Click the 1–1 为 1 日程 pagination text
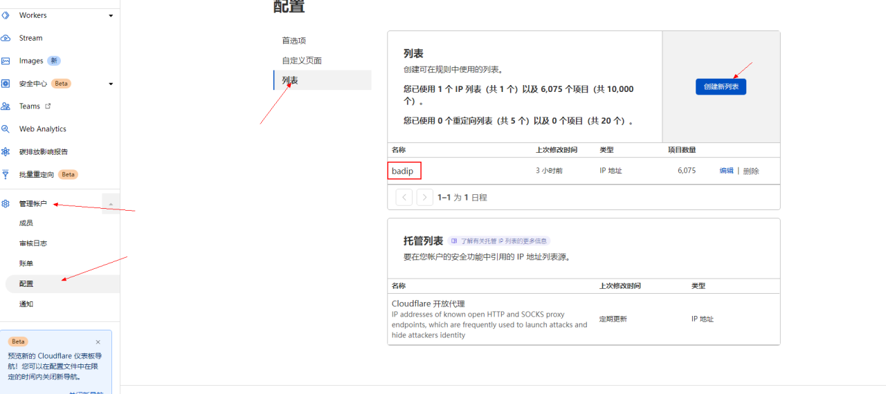The height and width of the screenshot is (394, 886). click(462, 197)
